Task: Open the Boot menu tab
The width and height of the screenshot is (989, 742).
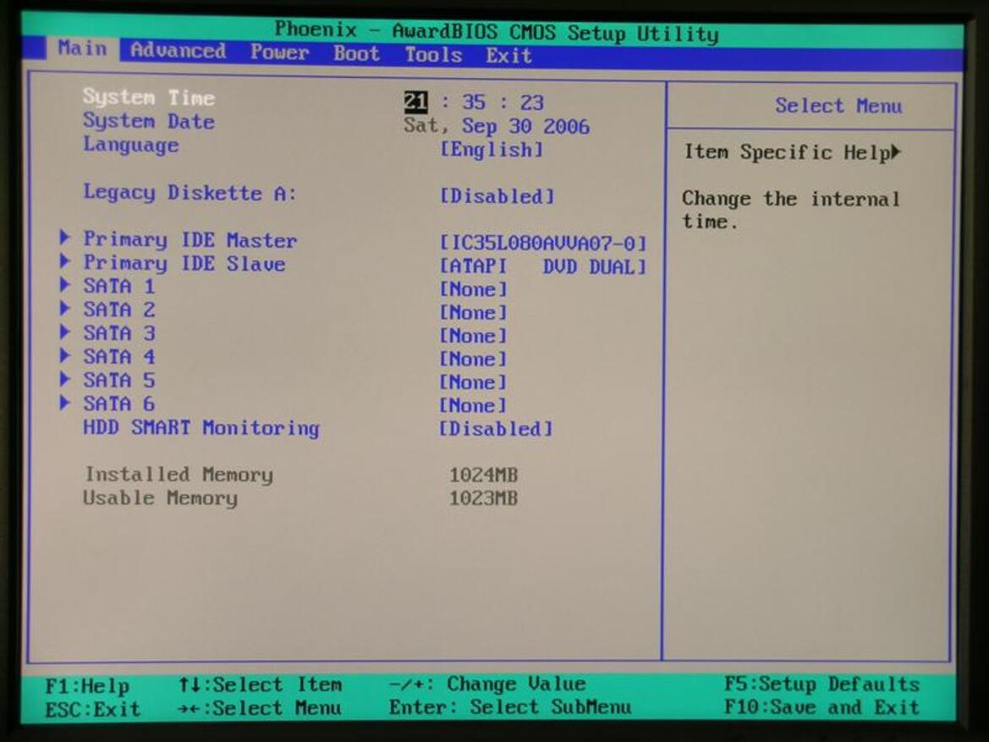Action: tap(356, 53)
